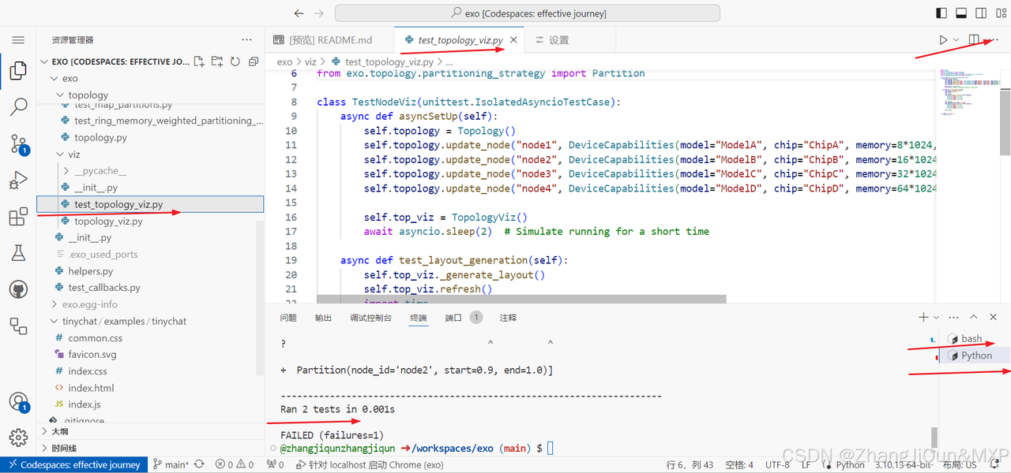
Task: Go back with the navigation arrow
Action: click(x=299, y=13)
